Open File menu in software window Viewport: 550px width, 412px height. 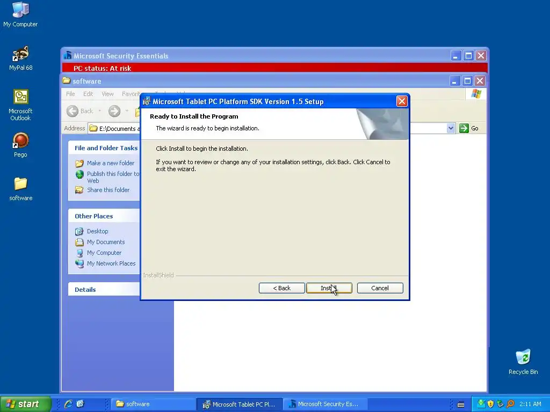[70, 94]
